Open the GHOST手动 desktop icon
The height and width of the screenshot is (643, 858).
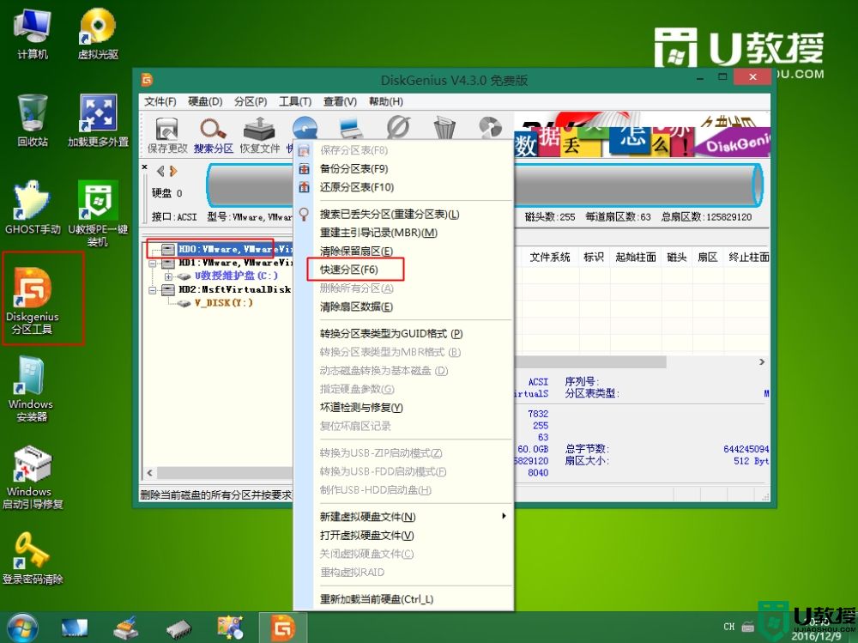pyautogui.click(x=33, y=208)
